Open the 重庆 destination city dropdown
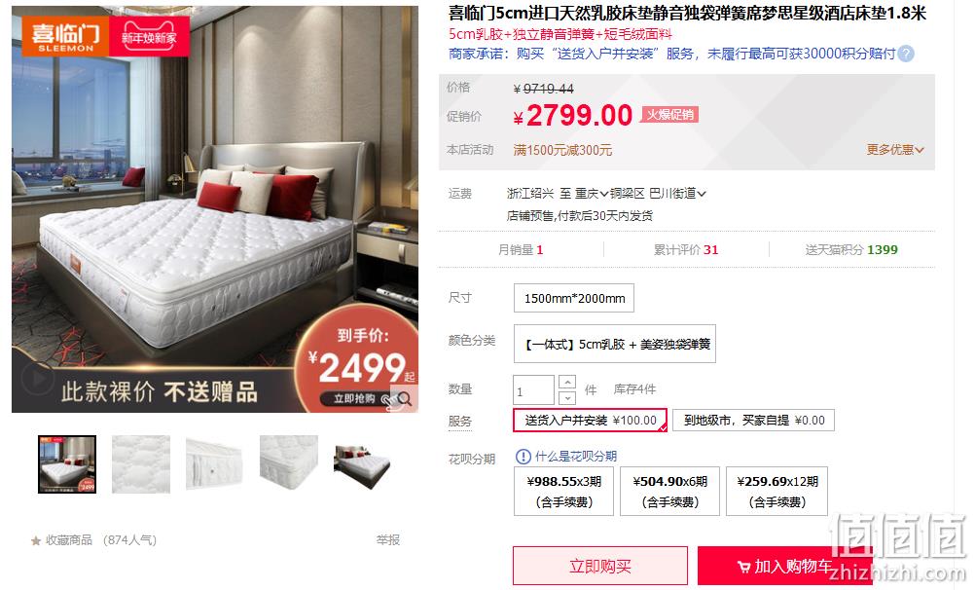This screenshot has height=590, width=975. 591,194
